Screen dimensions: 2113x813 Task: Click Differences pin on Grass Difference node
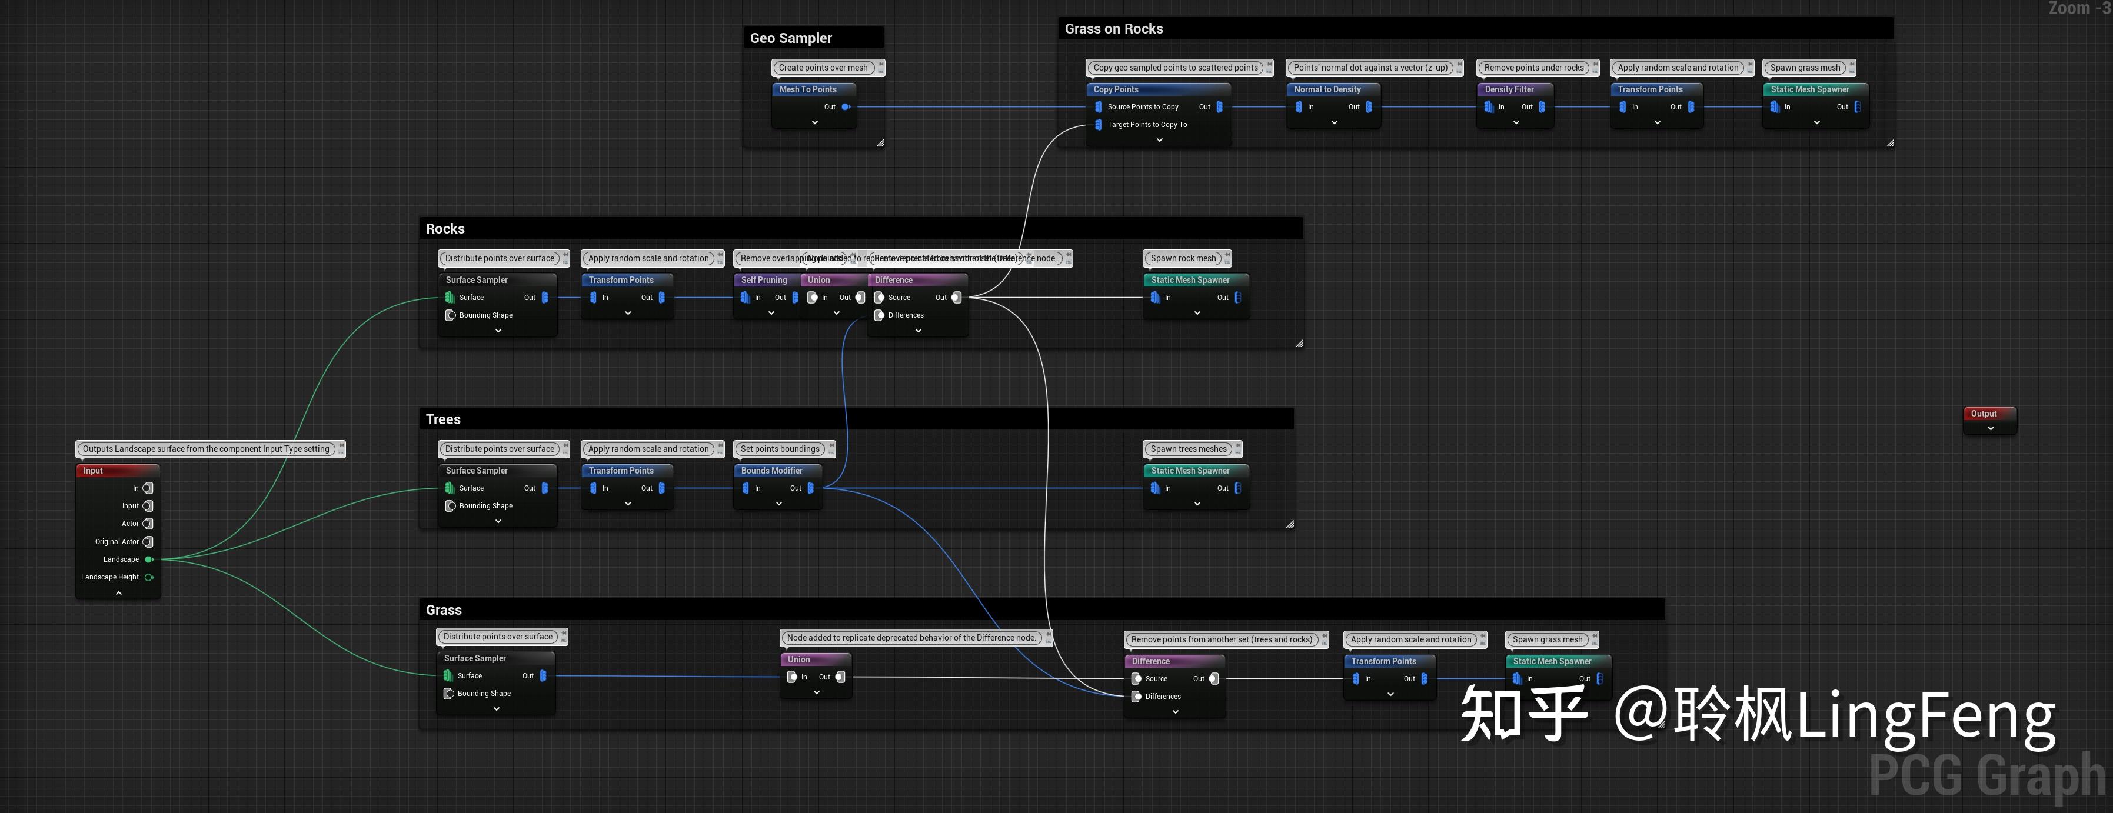point(1136,697)
